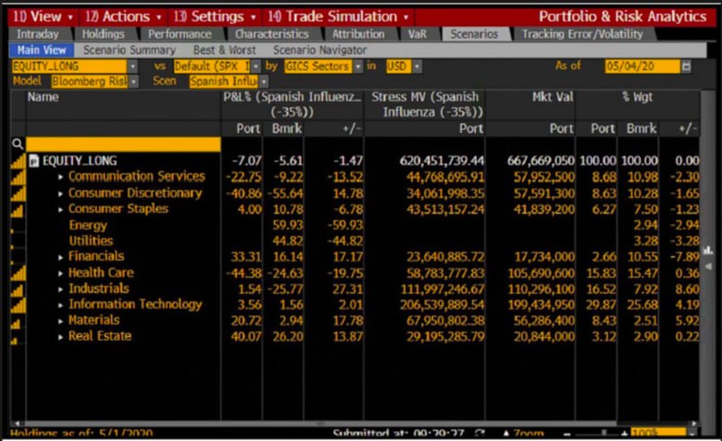Click bar chart icon beside Communication Services
722x441 pixels.
click(x=18, y=177)
